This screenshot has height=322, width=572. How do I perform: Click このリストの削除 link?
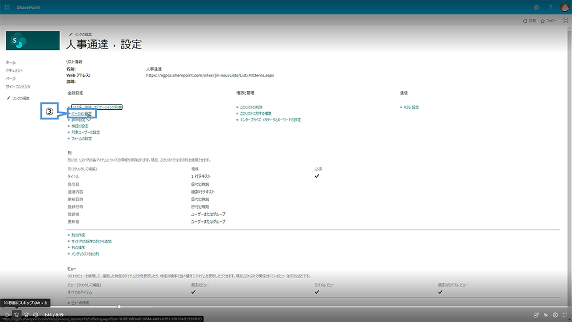[251, 107]
